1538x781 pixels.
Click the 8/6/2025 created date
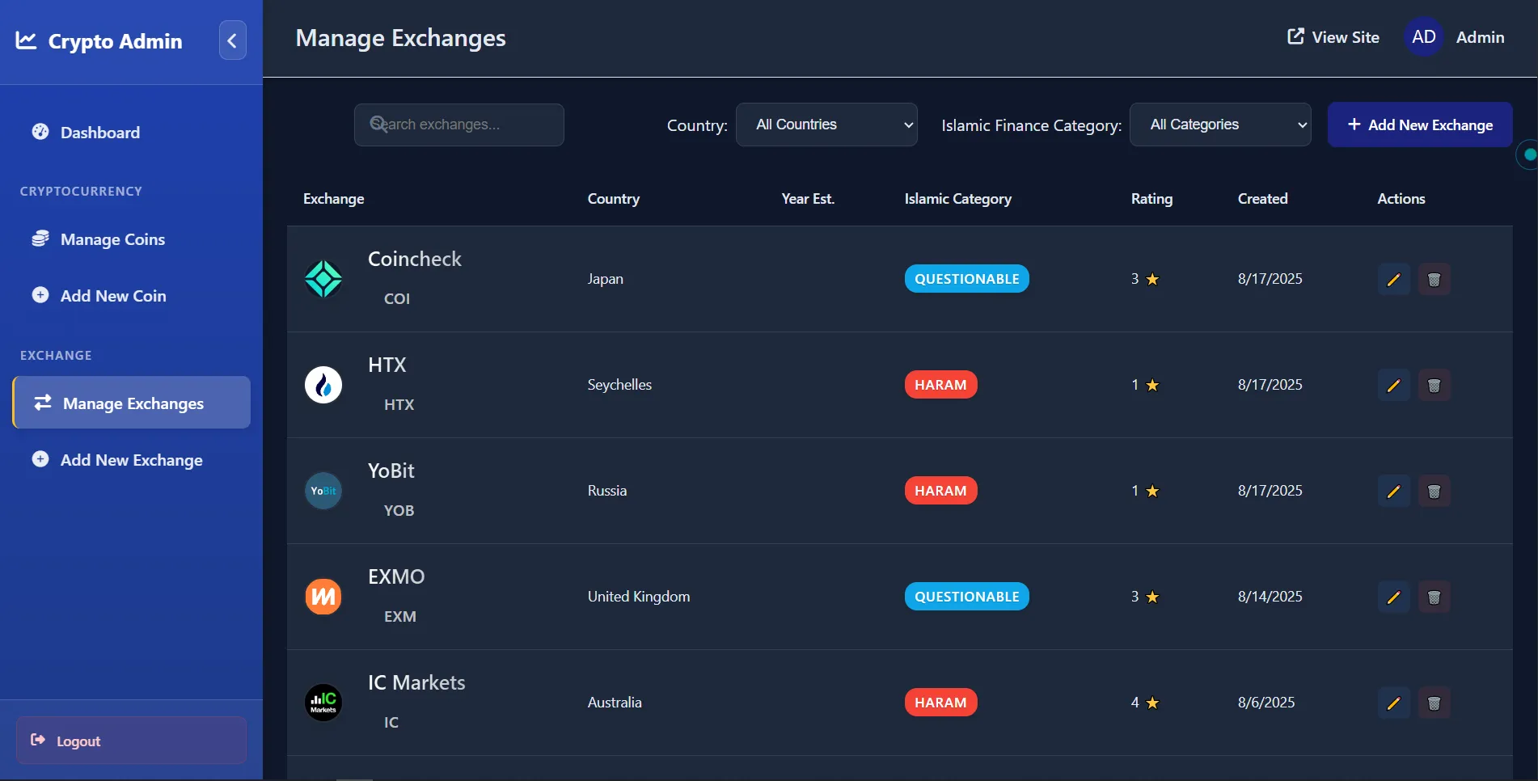tap(1266, 703)
